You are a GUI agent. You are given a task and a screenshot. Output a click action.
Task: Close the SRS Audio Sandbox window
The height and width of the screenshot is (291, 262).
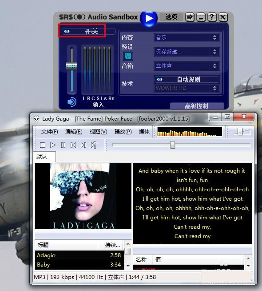223,17
